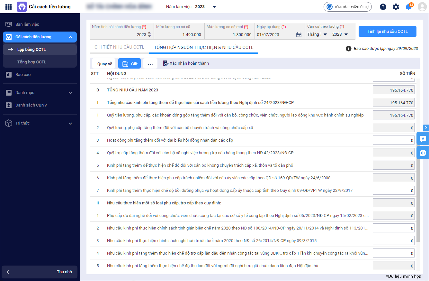Screen dimensions: 429x281
Task: Open the Ngày áp dụng calendar picker
Action: (x=299, y=35)
